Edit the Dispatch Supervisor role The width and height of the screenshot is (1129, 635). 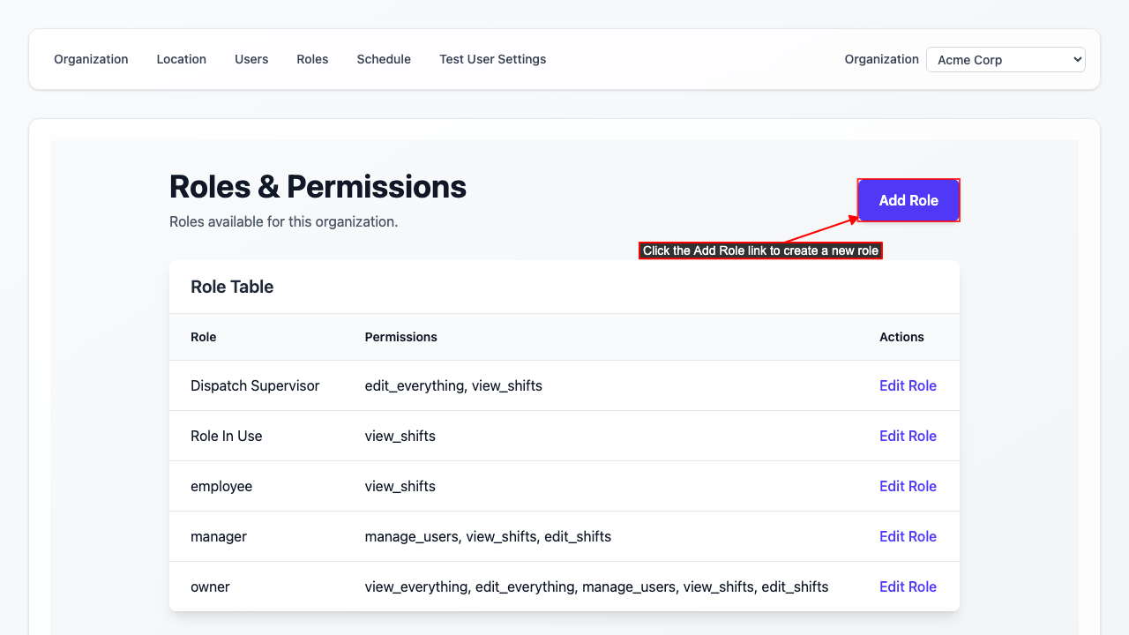coord(908,385)
